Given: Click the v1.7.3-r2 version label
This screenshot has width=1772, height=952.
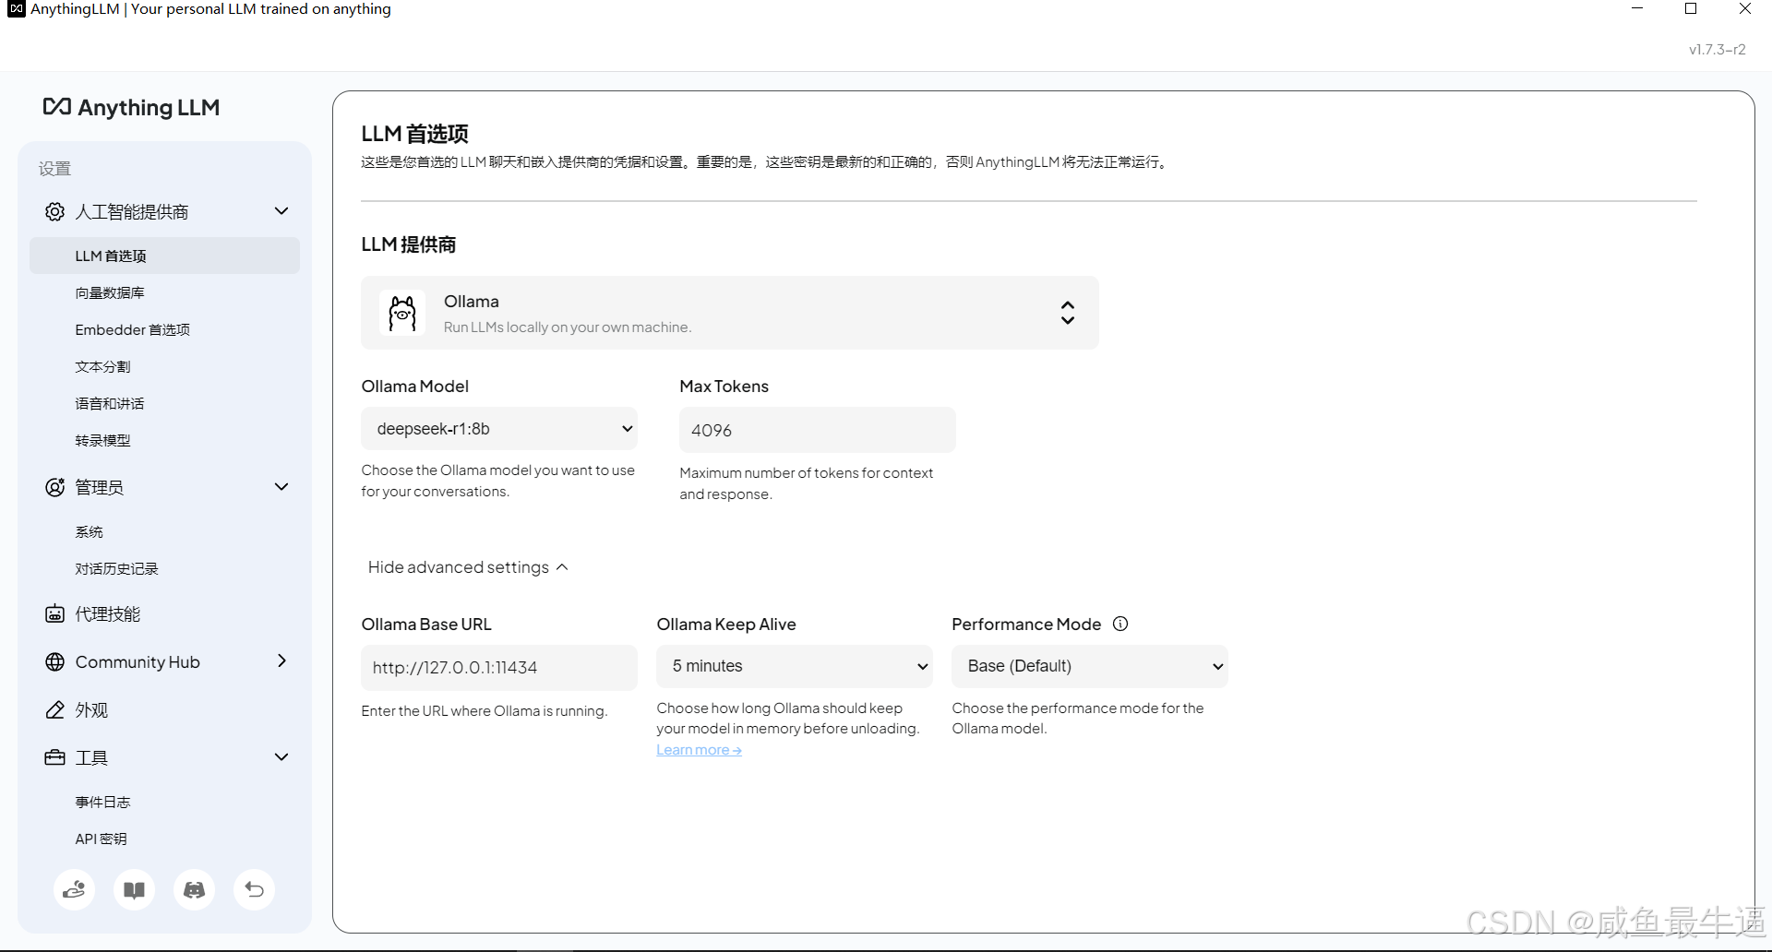Looking at the screenshot, I should point(1718,50).
